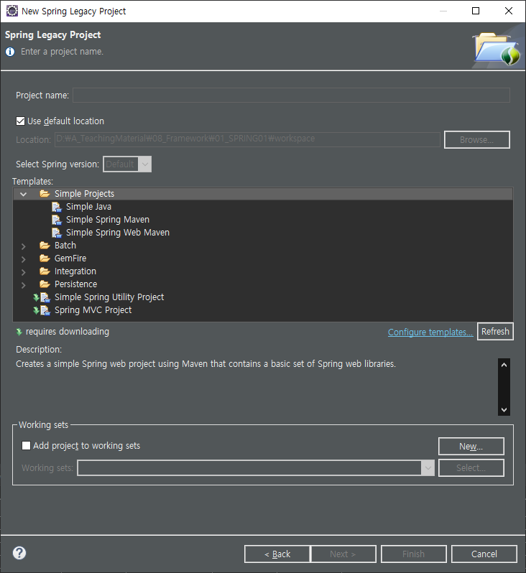Screen dimensions: 526x573
Task: Click the Integration folder icon
Action: click(x=45, y=271)
